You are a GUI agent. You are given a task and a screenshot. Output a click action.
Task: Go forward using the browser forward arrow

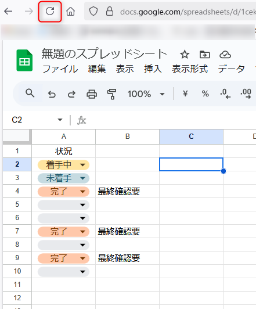(29, 11)
